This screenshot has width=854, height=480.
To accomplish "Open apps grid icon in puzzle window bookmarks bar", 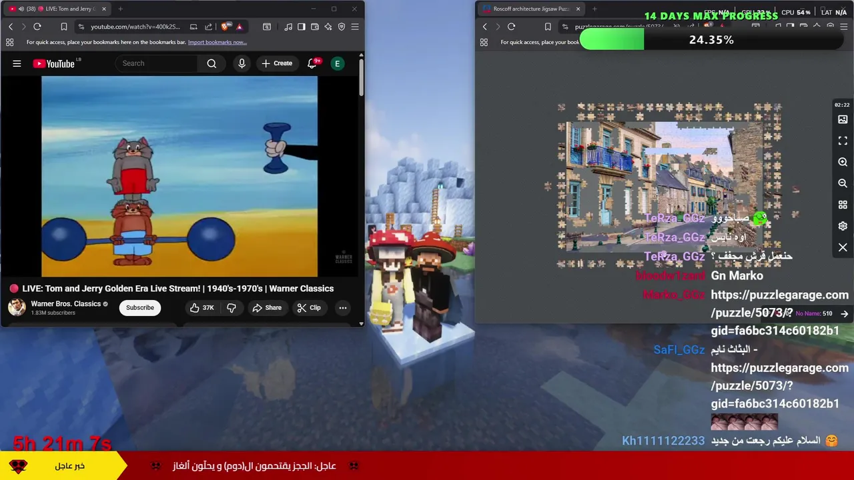I will tap(484, 42).
